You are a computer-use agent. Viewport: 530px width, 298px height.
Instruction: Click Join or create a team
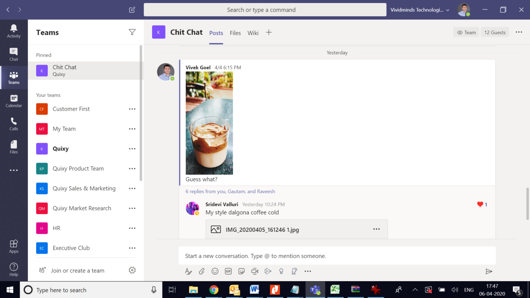click(77, 271)
